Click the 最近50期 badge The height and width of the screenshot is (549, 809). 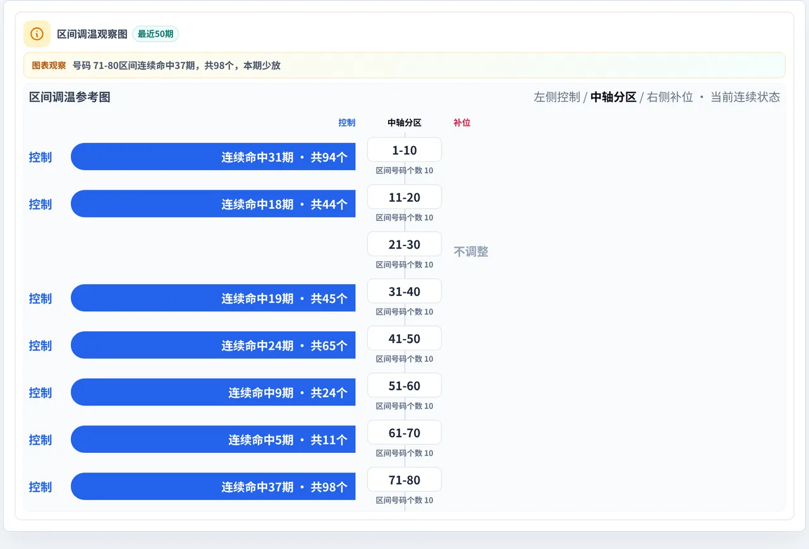pos(155,34)
